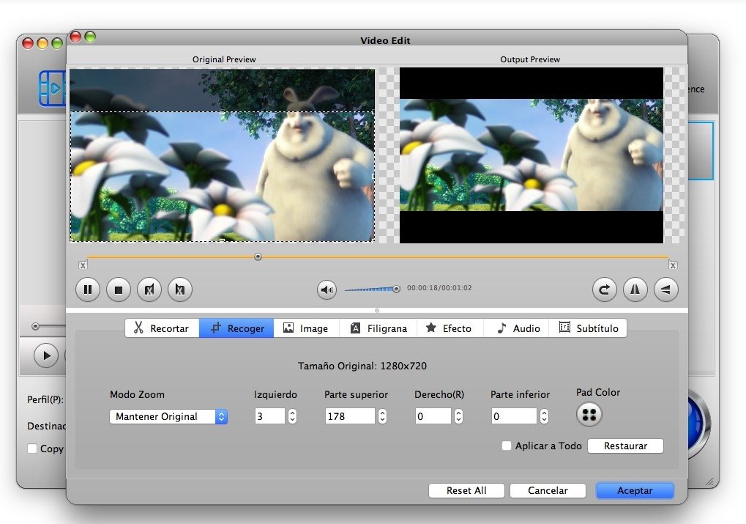Click the Reset All button

466,491
